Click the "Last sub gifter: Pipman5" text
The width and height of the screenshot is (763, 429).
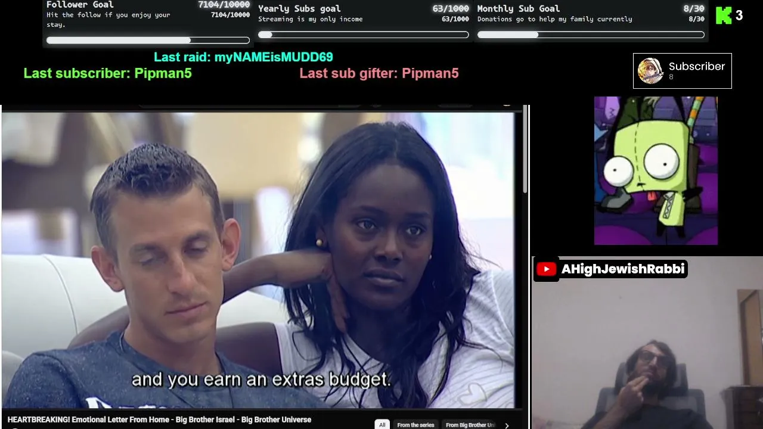[x=379, y=73]
